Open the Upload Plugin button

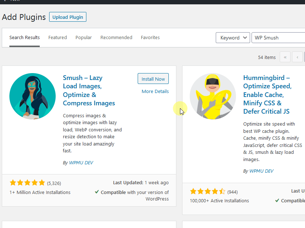(68, 17)
